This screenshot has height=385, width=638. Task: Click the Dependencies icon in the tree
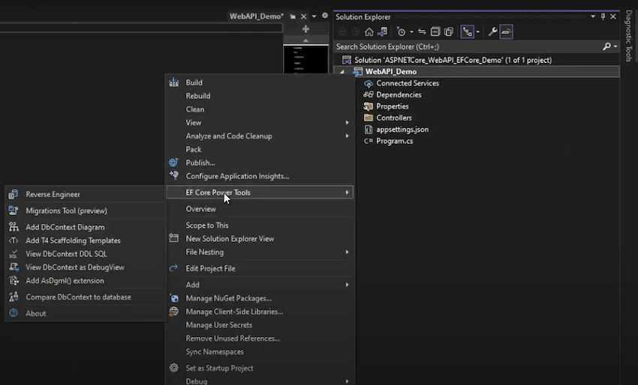pyautogui.click(x=369, y=94)
